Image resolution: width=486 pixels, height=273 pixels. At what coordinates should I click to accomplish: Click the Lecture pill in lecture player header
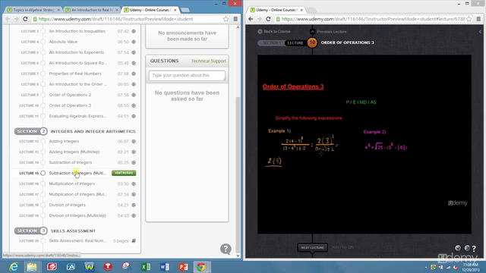pos(295,43)
